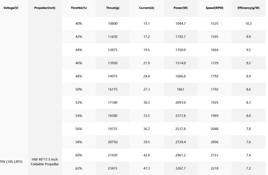This screenshot has height=175, width=268.
Task: Click the Speed(RPM) column header
Action: (214, 8)
